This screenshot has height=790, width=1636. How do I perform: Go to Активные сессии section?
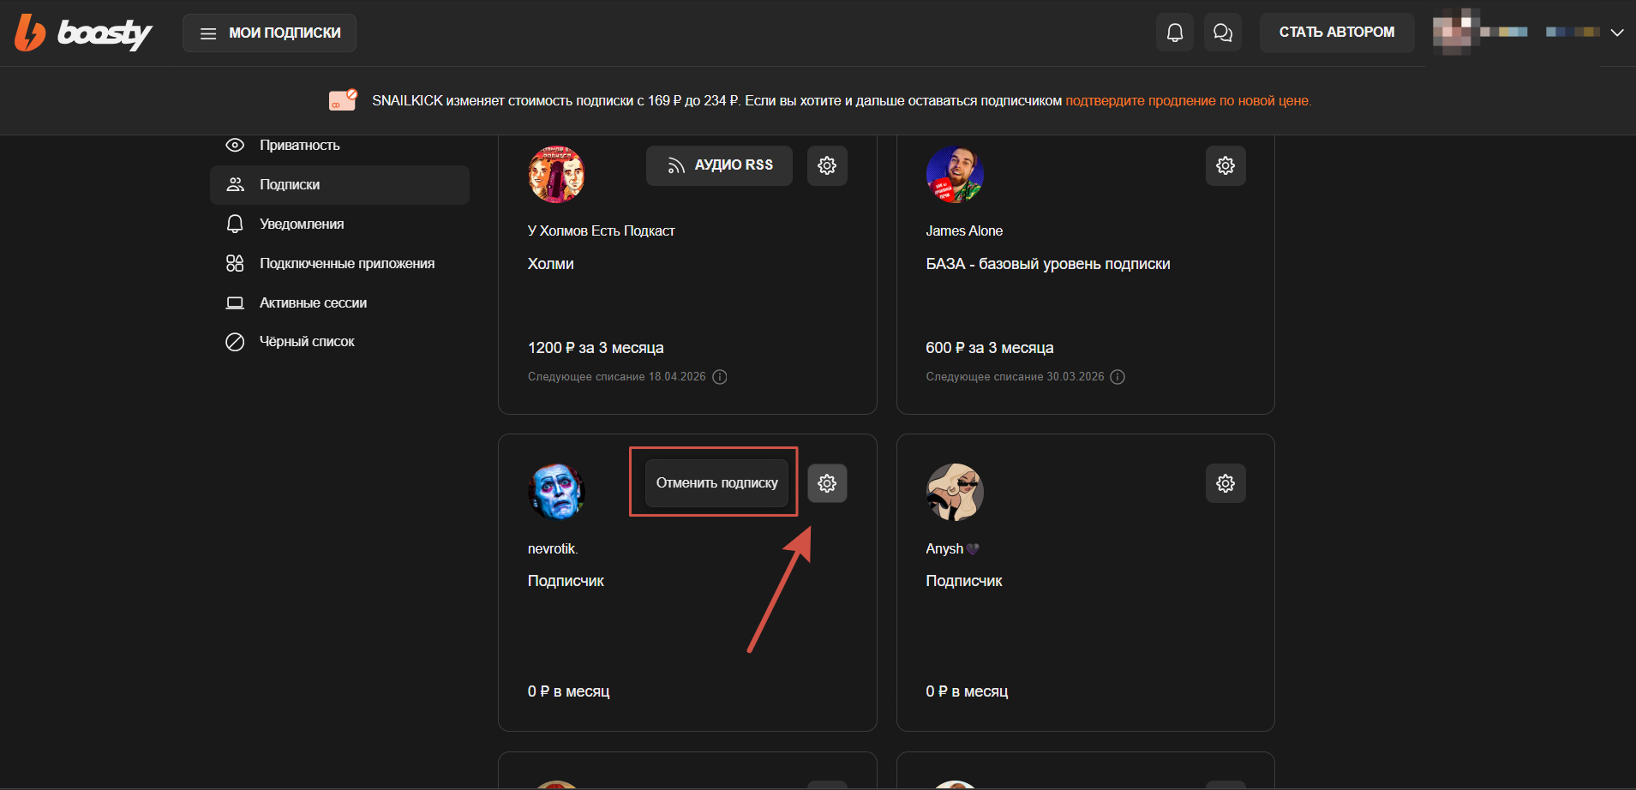(x=339, y=303)
